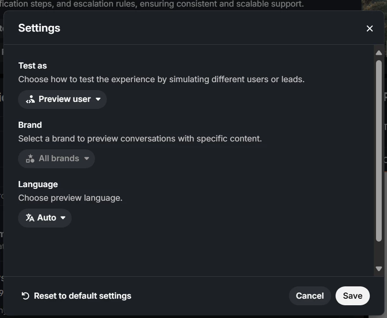Close the Settings dialog with the X
387x318 pixels.
369,29
